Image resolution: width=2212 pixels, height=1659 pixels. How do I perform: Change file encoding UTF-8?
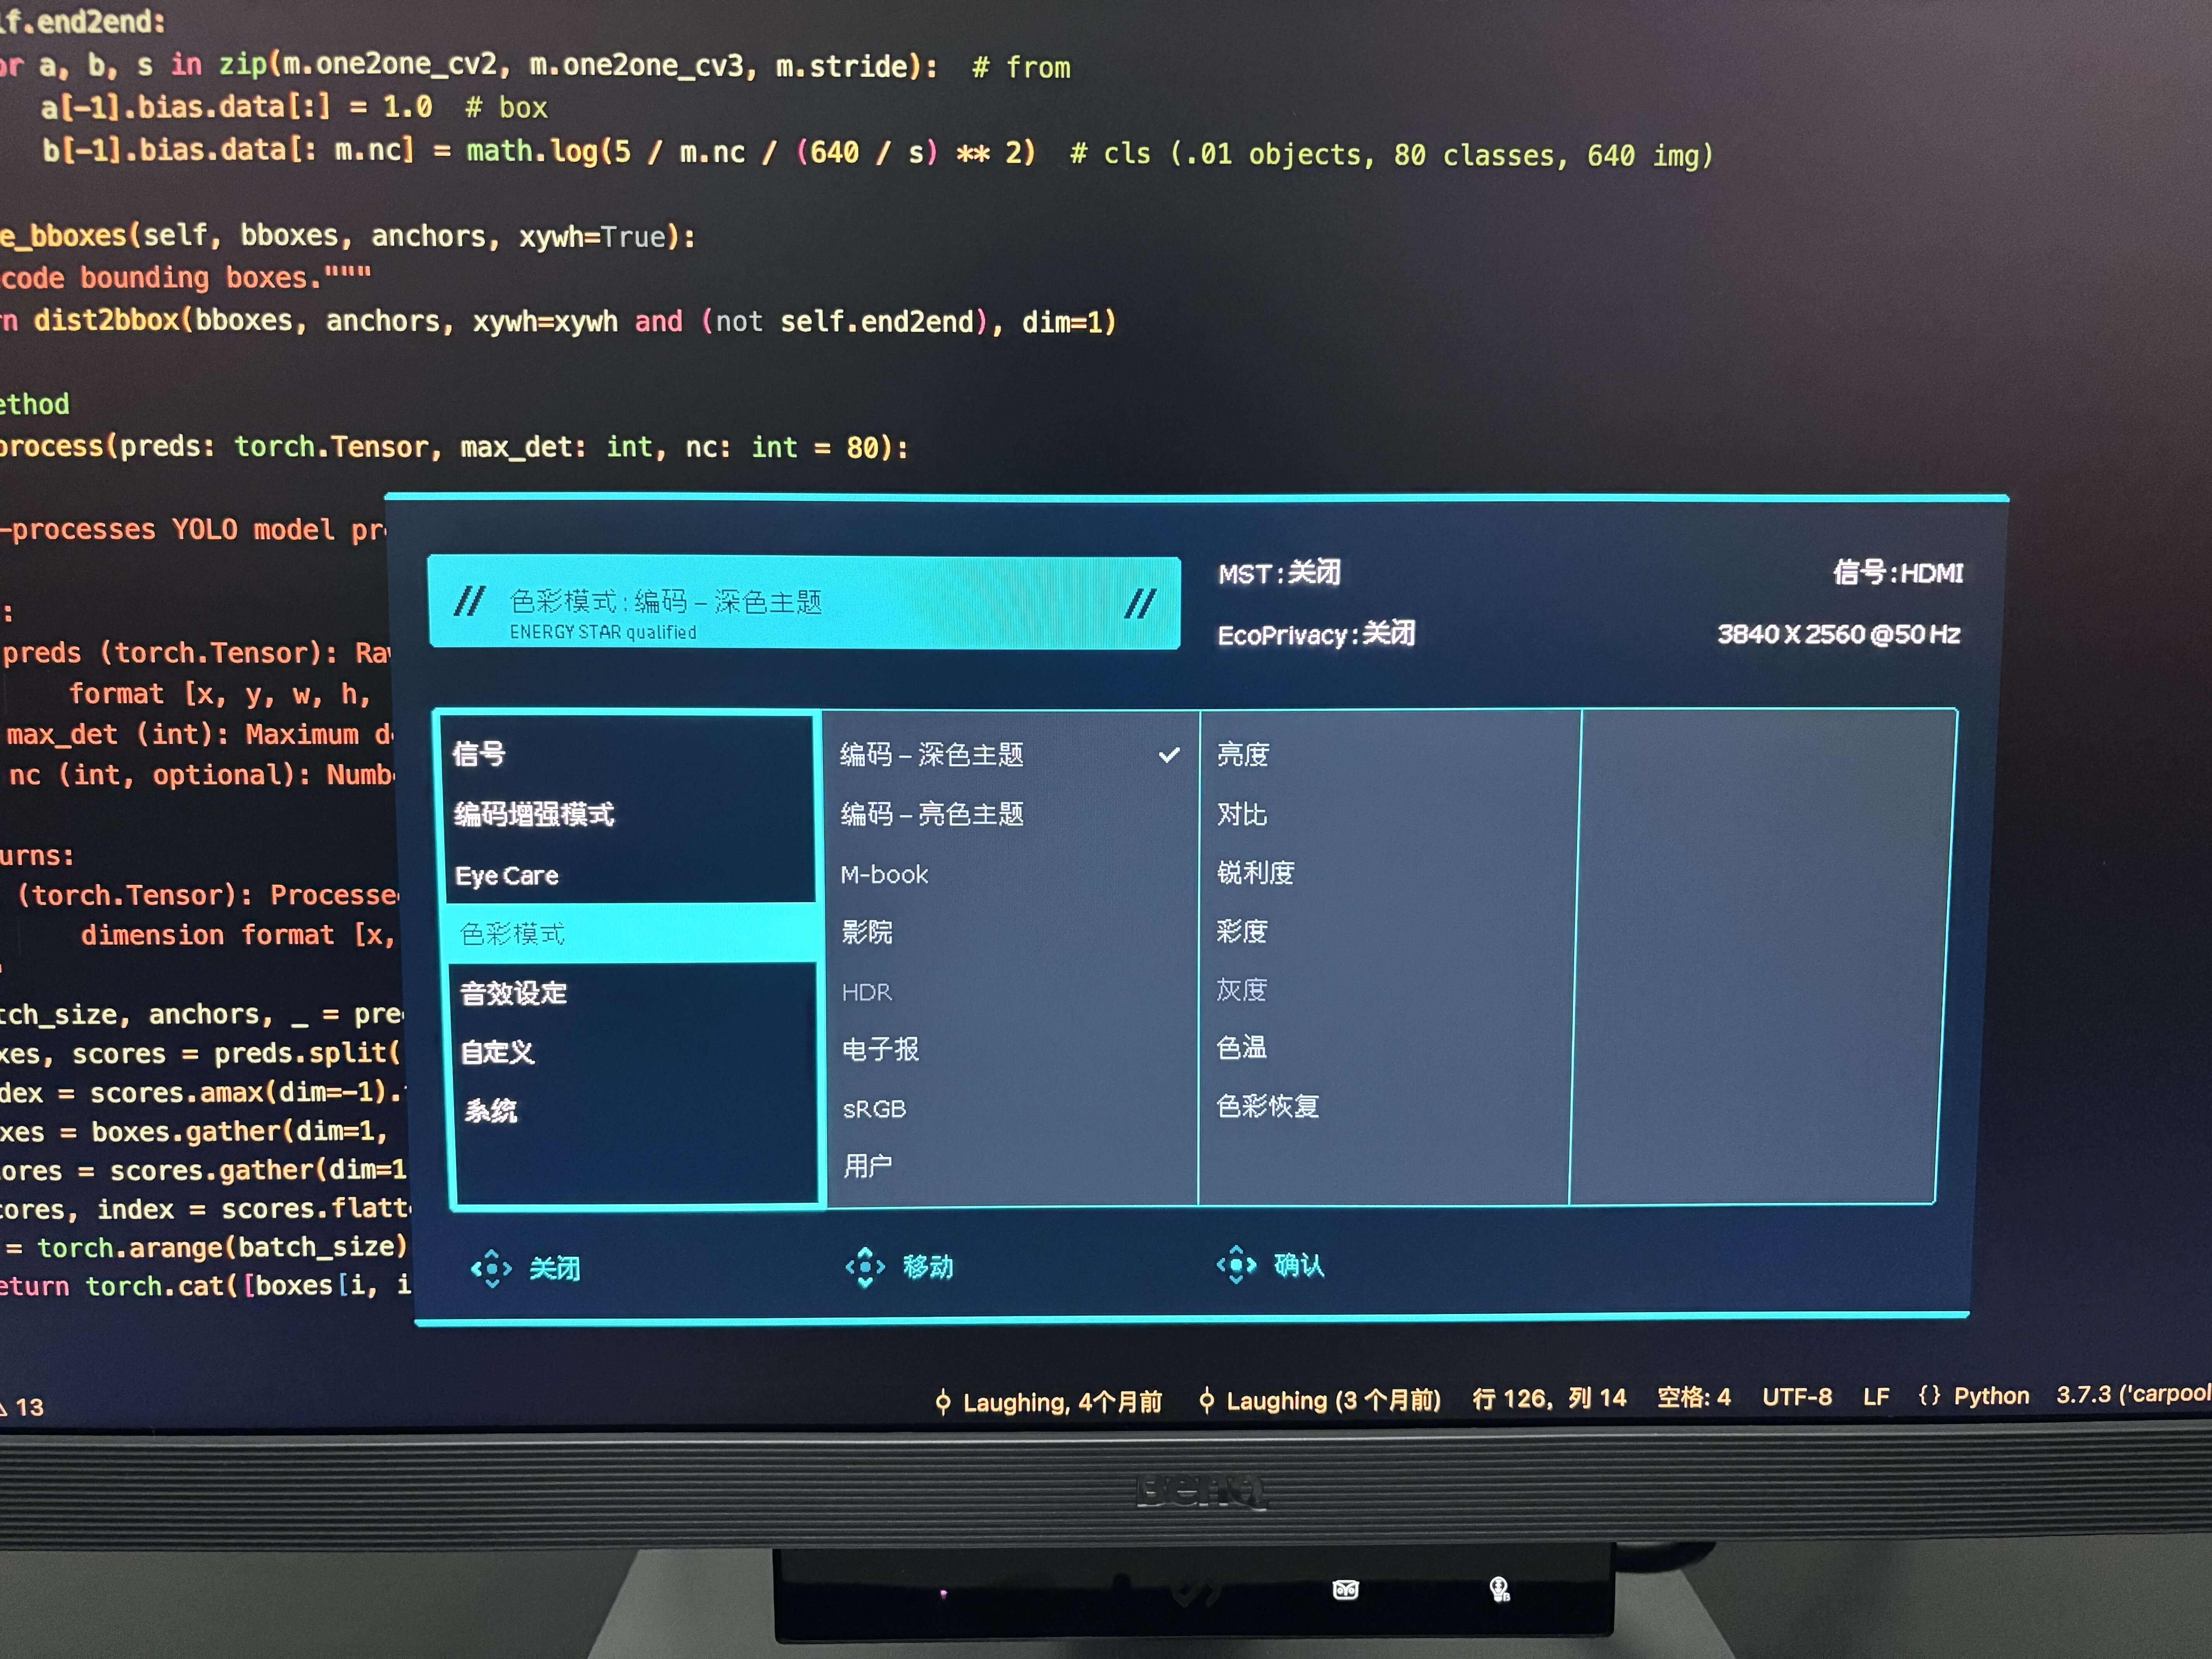tap(1797, 1397)
